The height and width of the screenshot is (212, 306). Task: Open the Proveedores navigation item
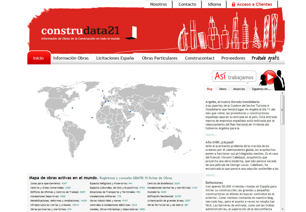point(233,58)
